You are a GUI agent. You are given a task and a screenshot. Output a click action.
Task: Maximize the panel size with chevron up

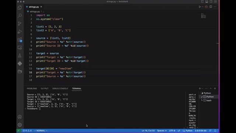(211, 89)
